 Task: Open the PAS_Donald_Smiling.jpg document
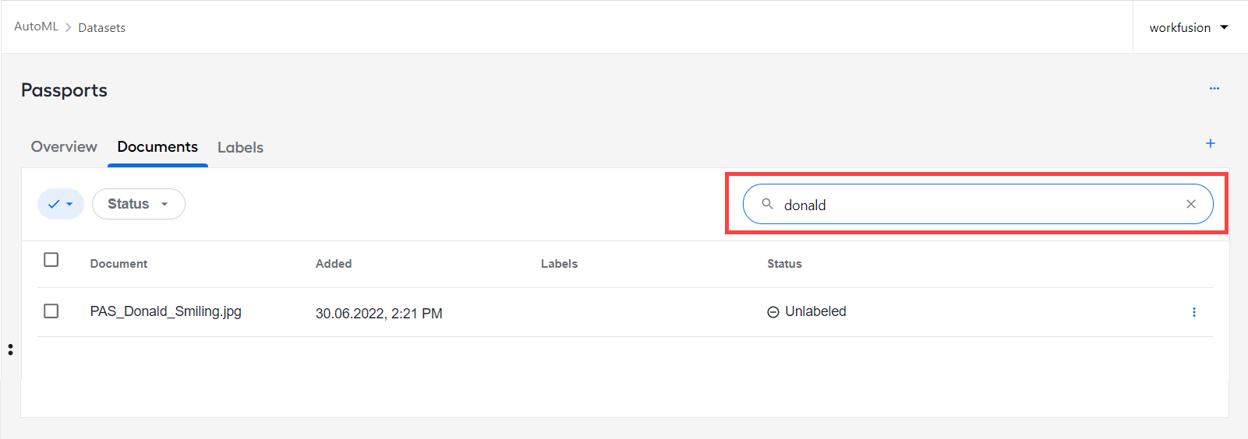pos(165,311)
